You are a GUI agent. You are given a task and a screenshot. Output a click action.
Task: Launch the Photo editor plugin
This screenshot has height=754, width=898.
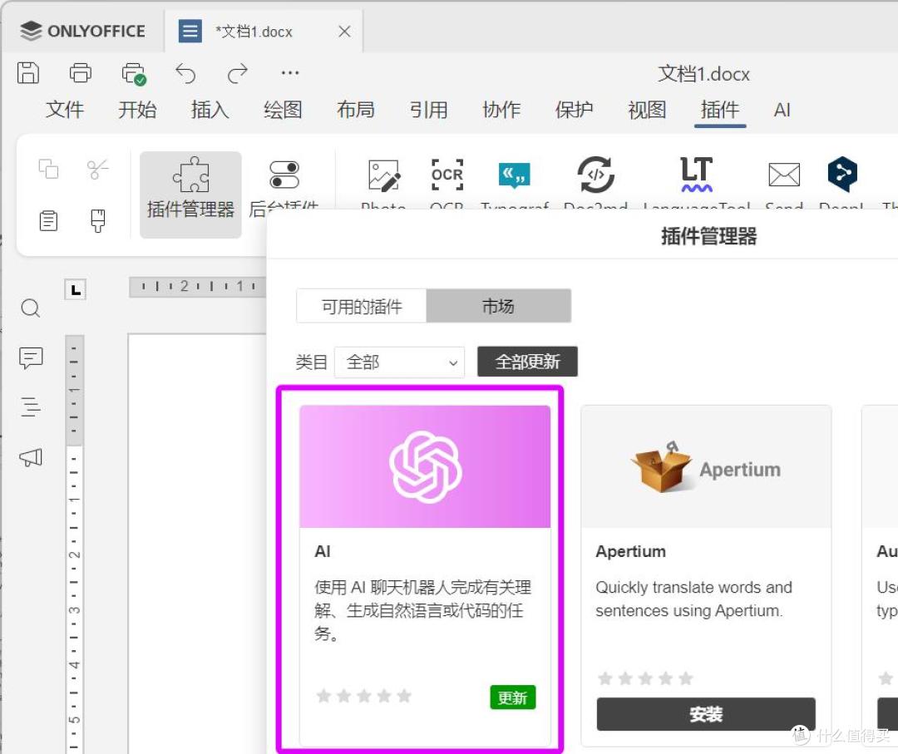(383, 183)
